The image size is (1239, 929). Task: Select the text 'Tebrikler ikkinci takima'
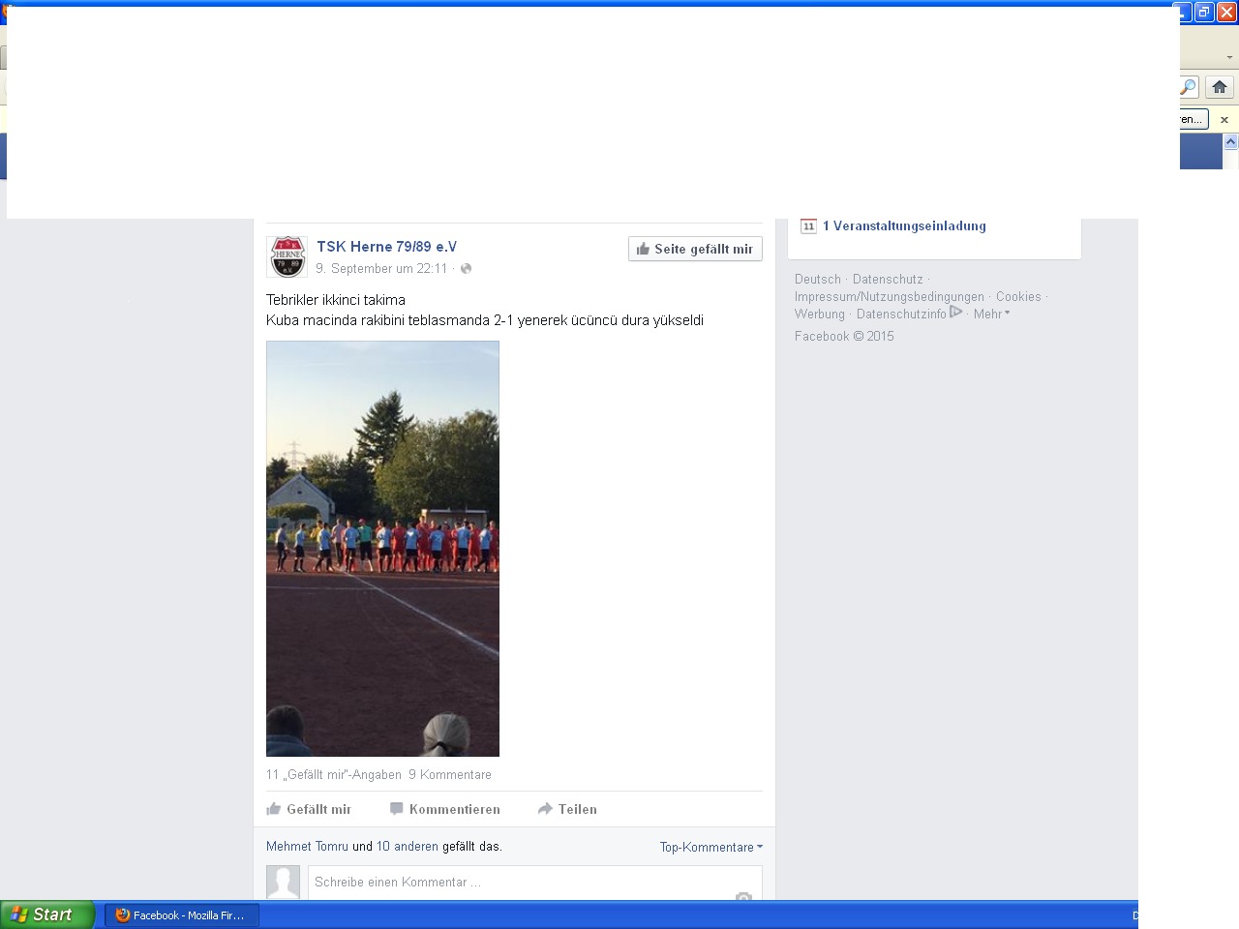tap(336, 300)
